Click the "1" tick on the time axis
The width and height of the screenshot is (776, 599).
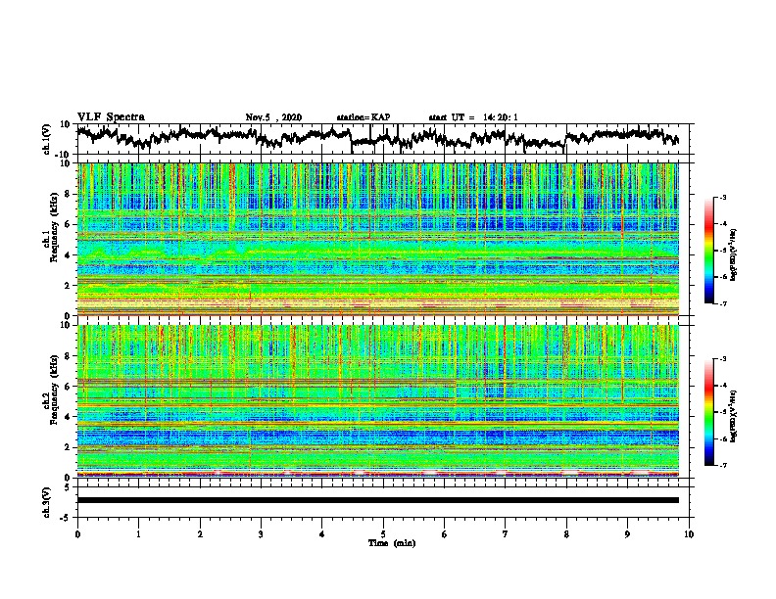138,534
